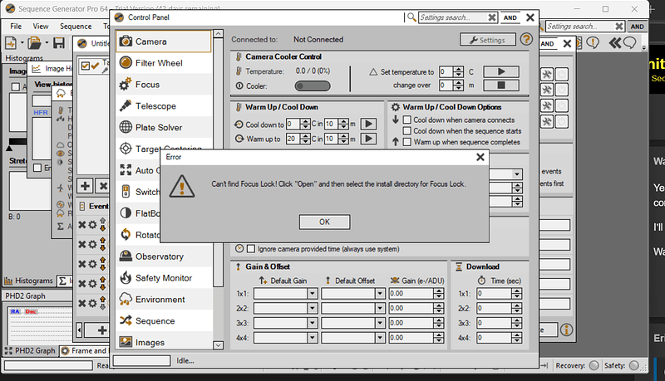665x381 pixels.
Task: Focus the 1x1 Download Time field
Action: coord(494,293)
